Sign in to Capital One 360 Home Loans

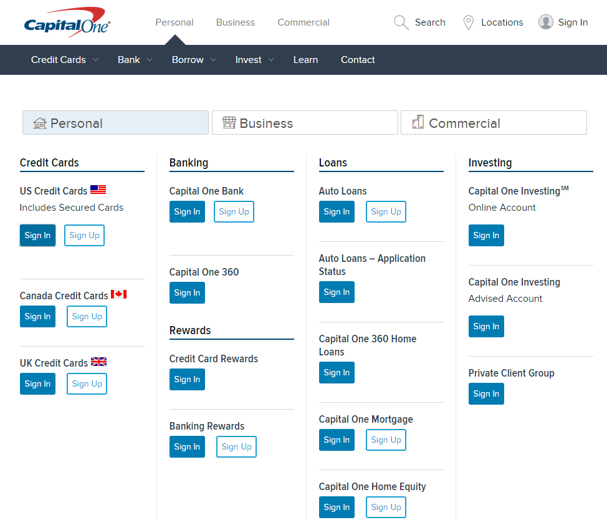pos(337,372)
